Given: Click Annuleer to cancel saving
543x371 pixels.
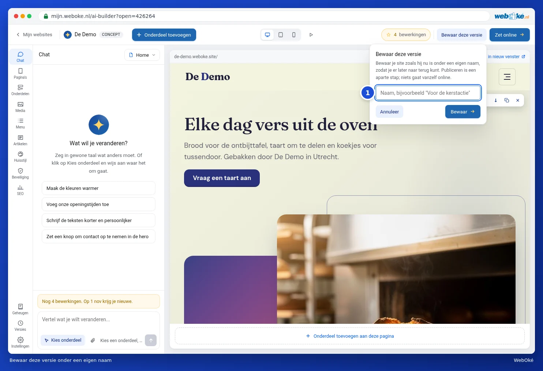Looking at the screenshot, I should click(389, 112).
